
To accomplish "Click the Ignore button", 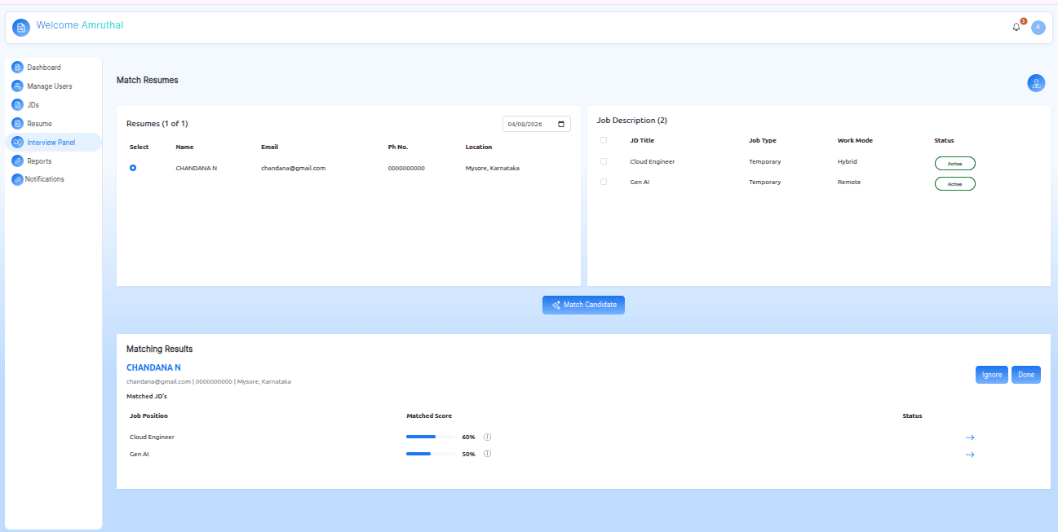I will pos(992,375).
